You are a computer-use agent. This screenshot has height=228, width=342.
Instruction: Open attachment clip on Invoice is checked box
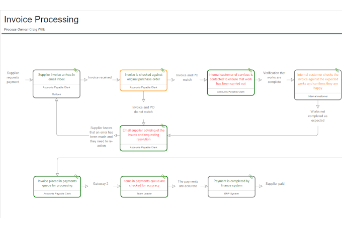[x=163, y=70]
